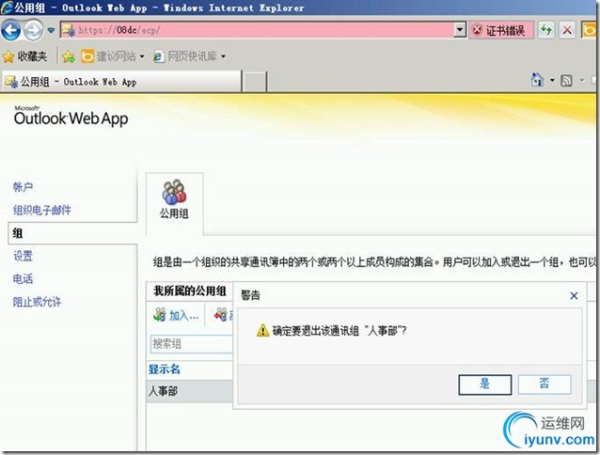Expand the Home button dropdown arrow

552,80
